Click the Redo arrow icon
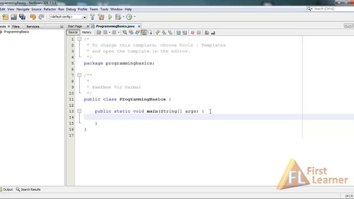 click(41, 17)
